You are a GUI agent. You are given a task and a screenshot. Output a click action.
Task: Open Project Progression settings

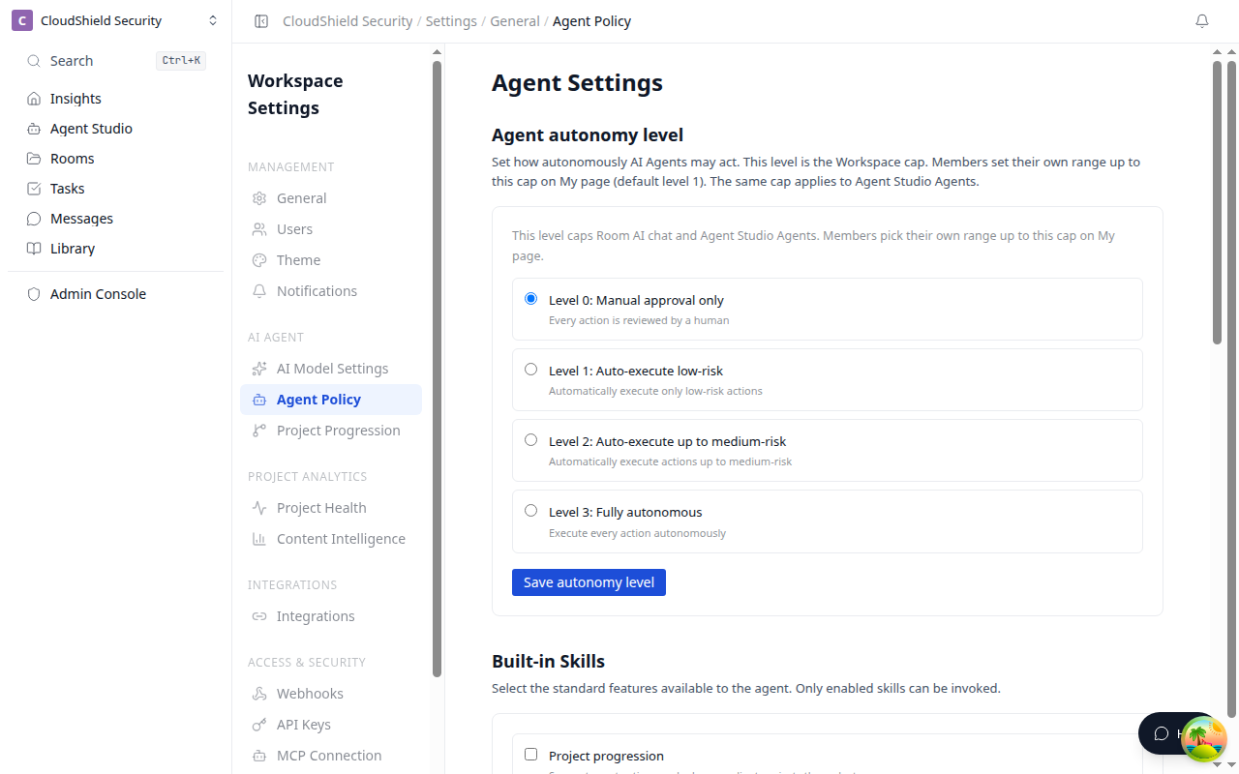331,431
